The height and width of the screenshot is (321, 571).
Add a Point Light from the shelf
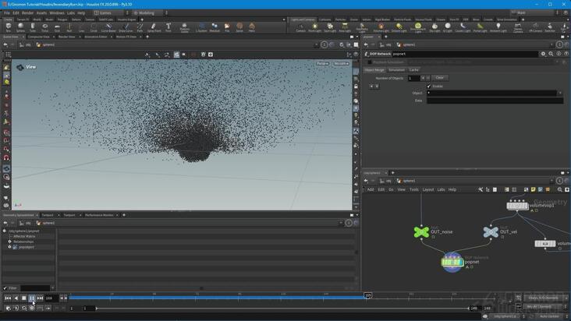(314, 27)
